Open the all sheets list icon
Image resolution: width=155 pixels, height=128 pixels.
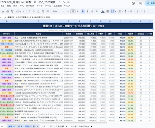(2, 126)
